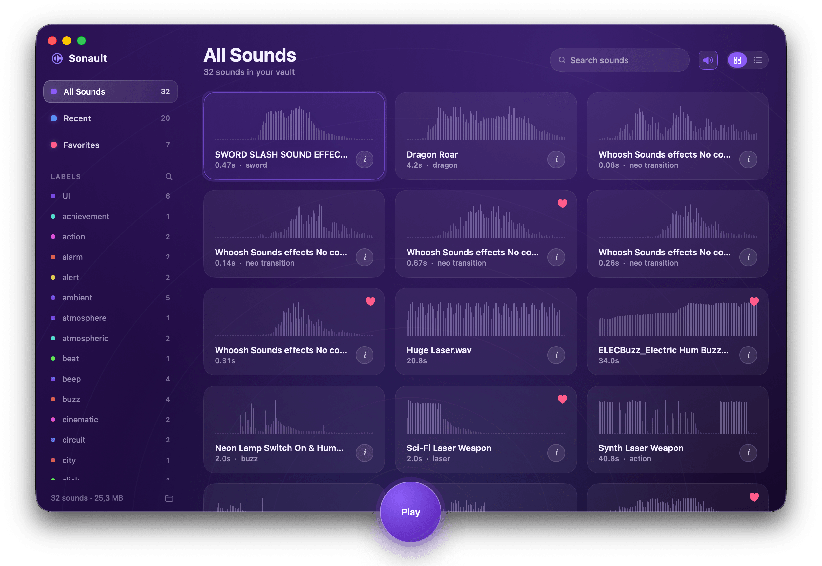Screen dimensions: 822x566
Task: Select the Dragon Roar waveform
Action: pyautogui.click(x=485, y=123)
